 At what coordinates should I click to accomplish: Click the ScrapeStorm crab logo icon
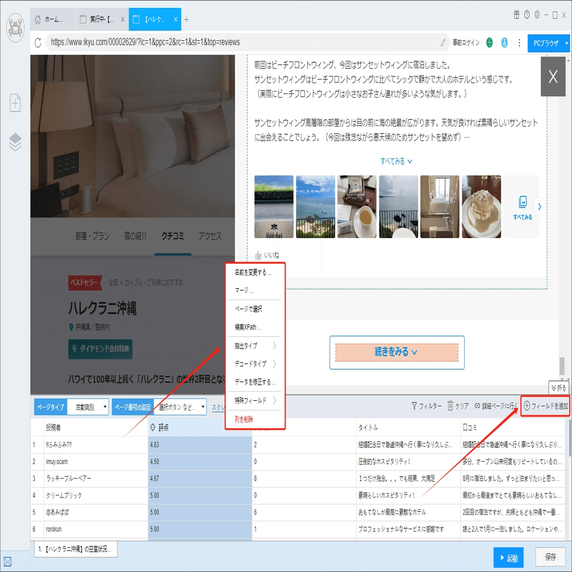click(x=15, y=28)
